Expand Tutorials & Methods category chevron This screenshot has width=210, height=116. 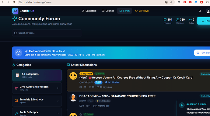pyautogui.click(x=58, y=101)
